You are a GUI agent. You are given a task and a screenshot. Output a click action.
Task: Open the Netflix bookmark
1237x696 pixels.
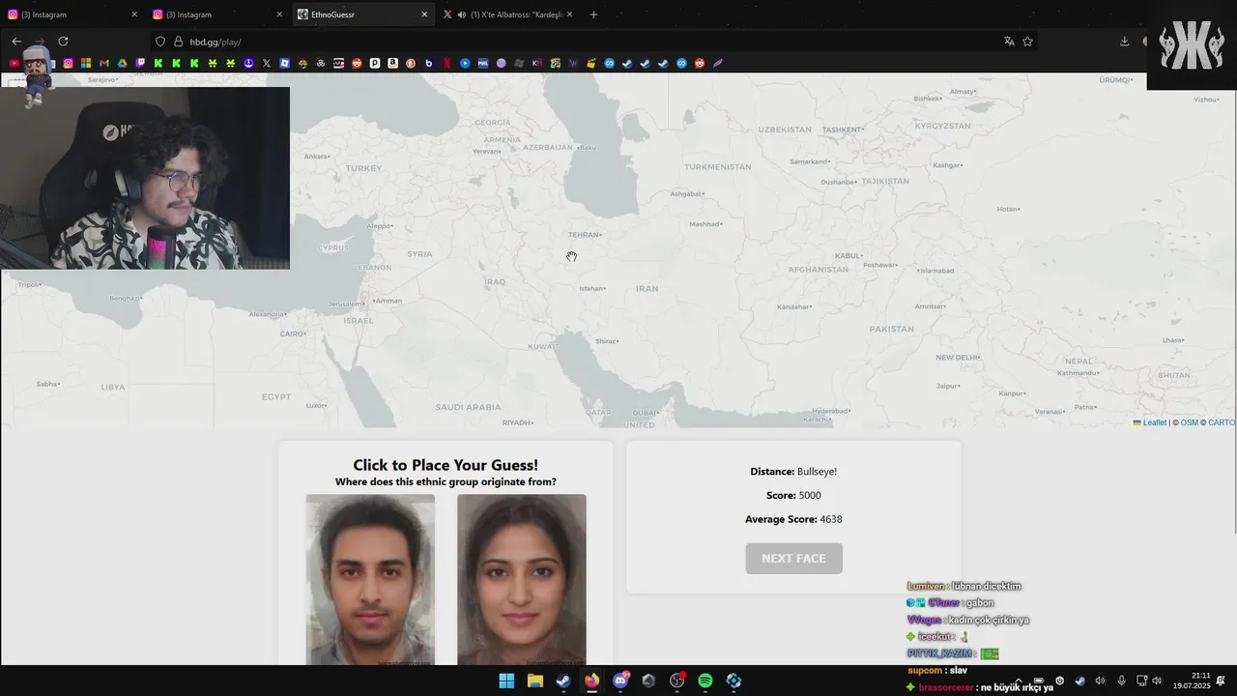(x=446, y=63)
